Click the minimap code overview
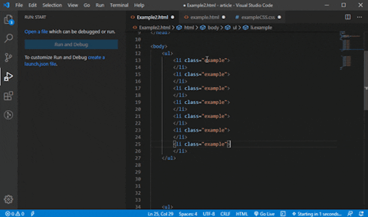The image size is (368, 217). [351, 50]
